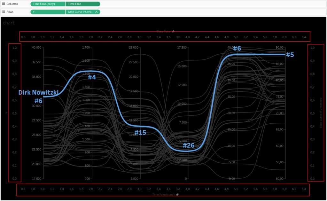Click the 0,00 axis tick label

click(232, 179)
